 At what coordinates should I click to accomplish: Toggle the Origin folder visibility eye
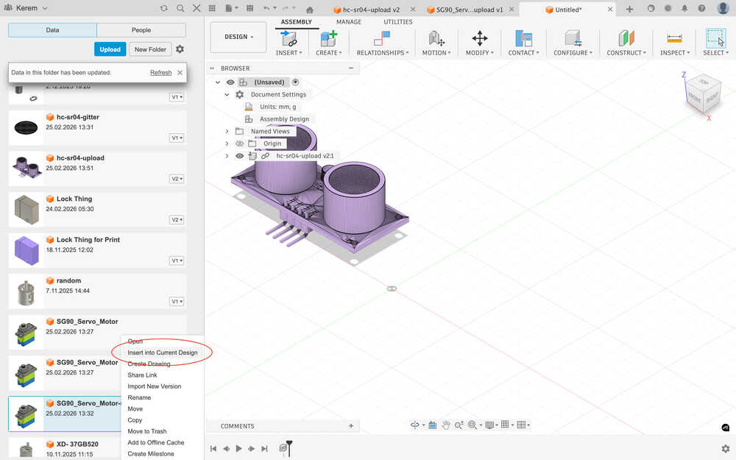pyautogui.click(x=239, y=144)
